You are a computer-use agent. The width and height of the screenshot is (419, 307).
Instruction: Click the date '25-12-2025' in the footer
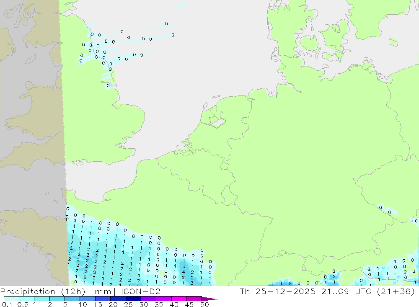click(285, 291)
